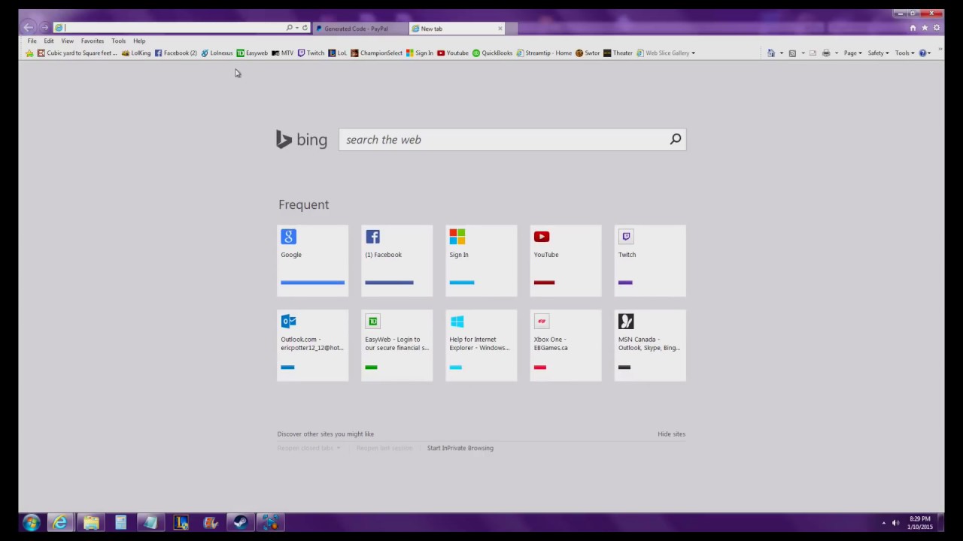Screen dimensions: 963x541
Task: Click Start InPrivate Browsing link
Action: 460,448
